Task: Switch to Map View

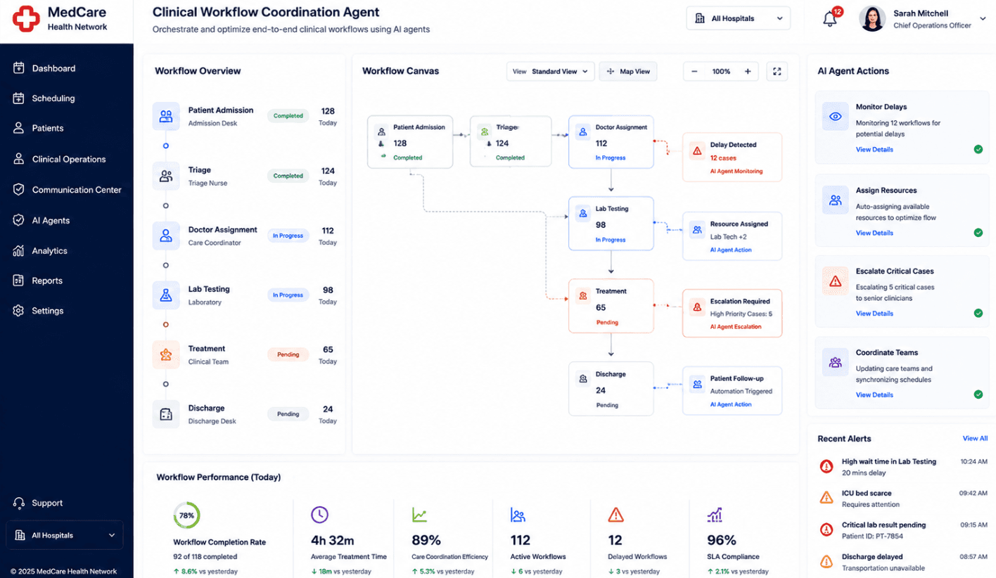Action: (628, 72)
